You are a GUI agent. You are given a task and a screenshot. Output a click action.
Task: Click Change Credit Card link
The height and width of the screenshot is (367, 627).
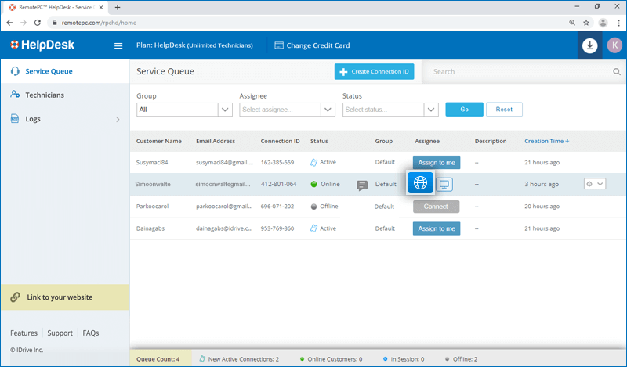click(x=312, y=45)
